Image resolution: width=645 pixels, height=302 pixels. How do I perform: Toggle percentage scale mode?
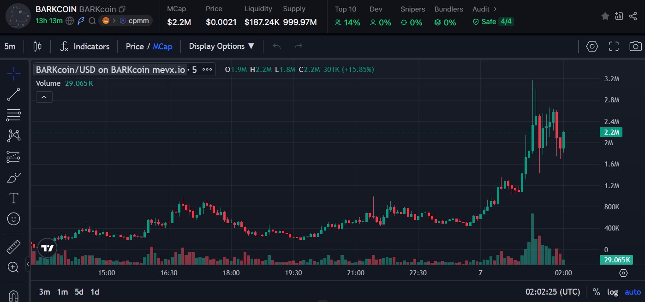(x=596, y=292)
